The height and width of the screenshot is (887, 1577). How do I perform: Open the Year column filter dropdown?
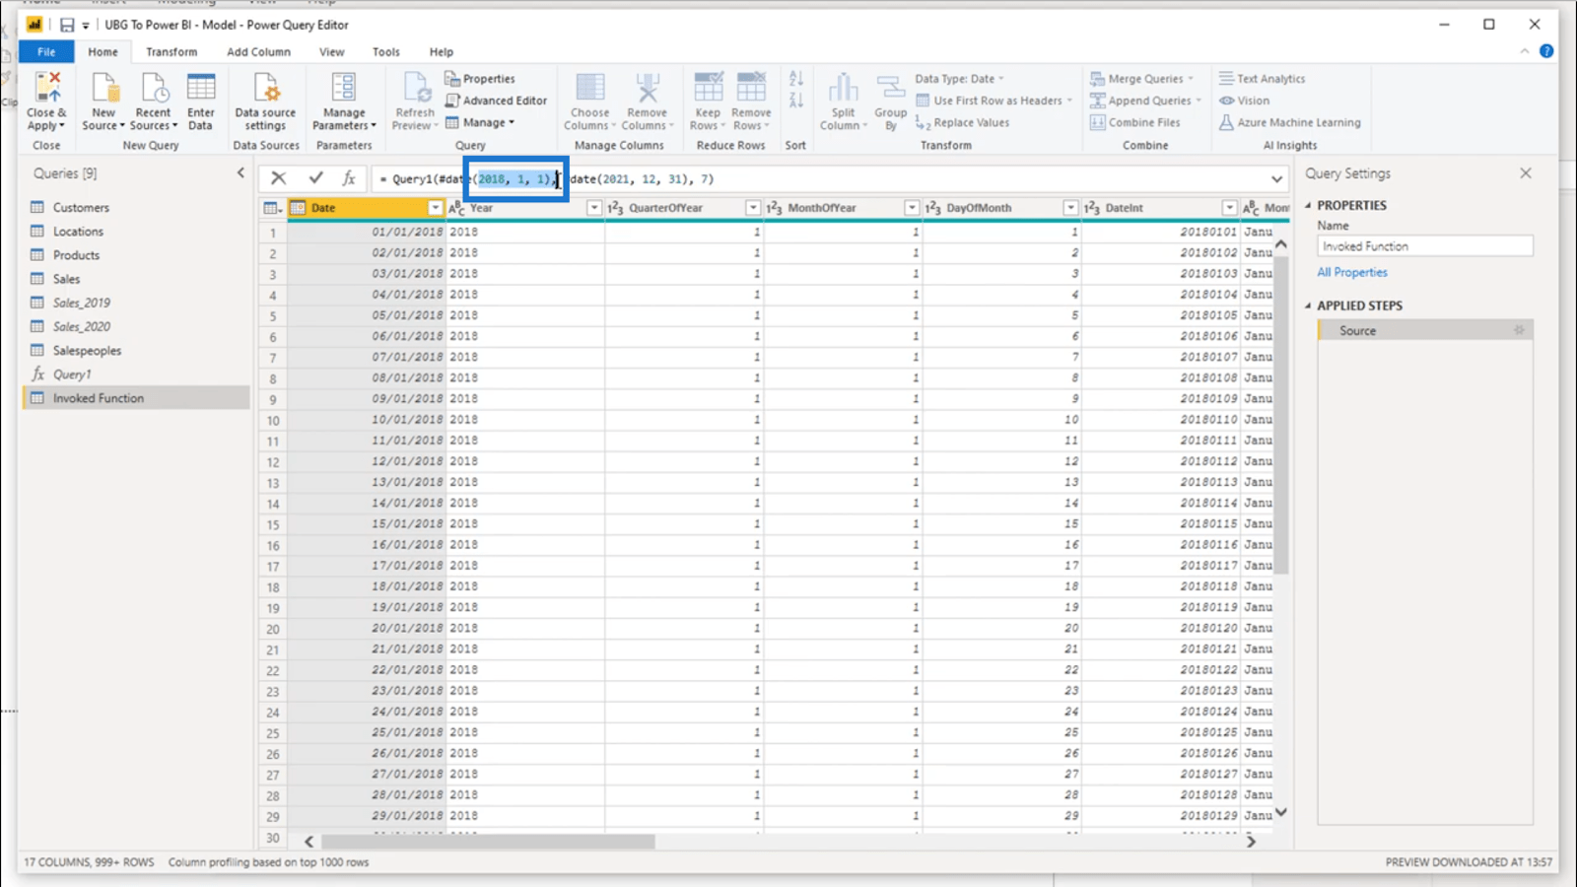point(594,208)
